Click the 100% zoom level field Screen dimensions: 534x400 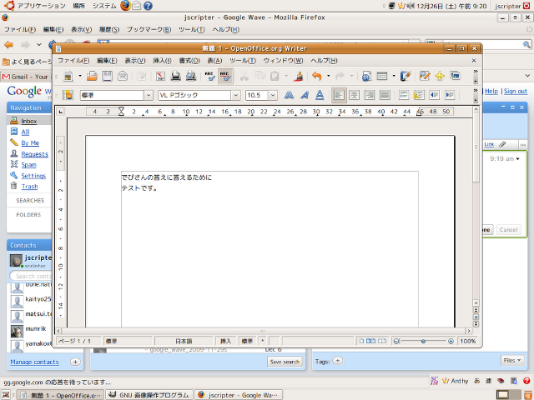[468, 341]
